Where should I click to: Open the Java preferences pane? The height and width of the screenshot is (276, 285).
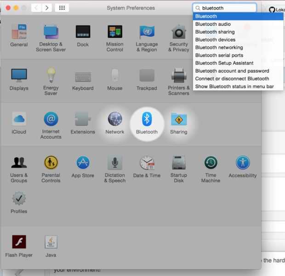51,246
